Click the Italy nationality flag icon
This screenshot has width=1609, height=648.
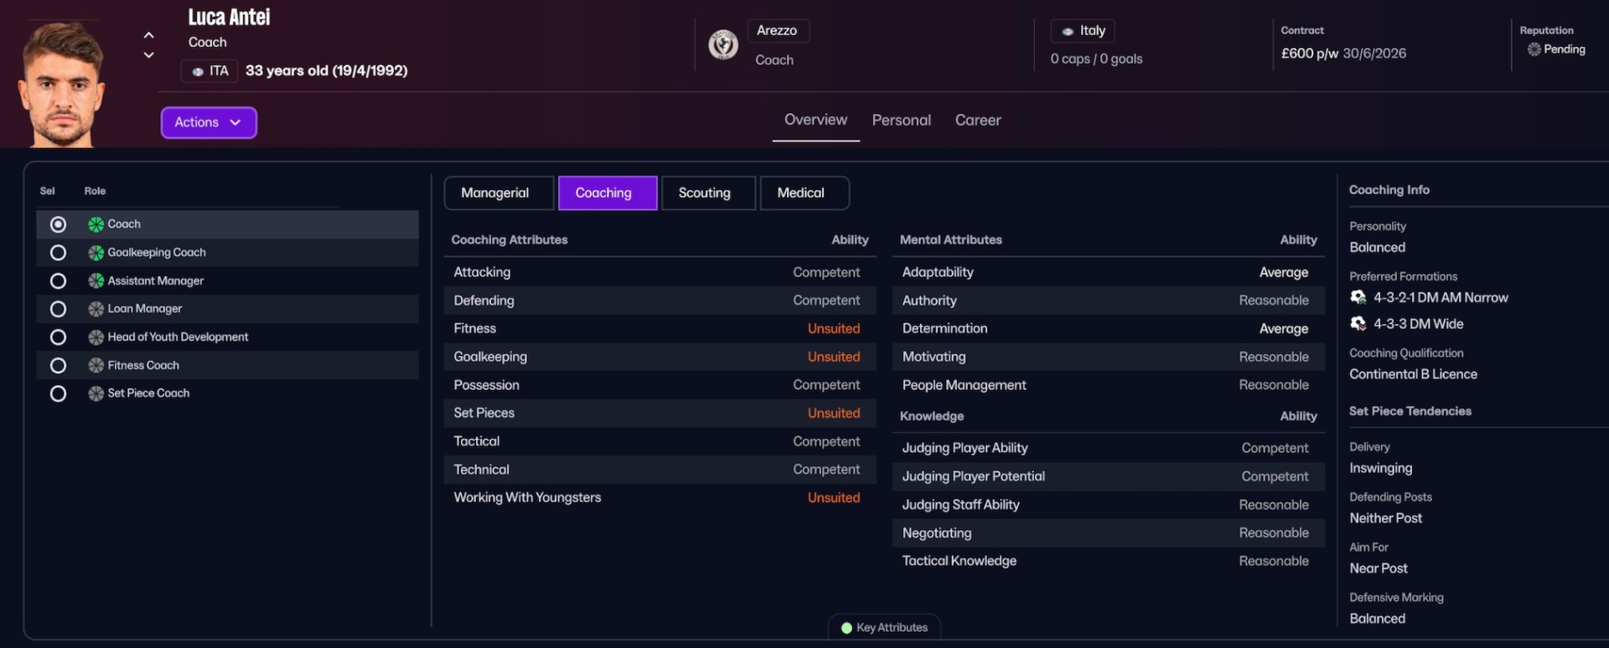[x=1067, y=32]
